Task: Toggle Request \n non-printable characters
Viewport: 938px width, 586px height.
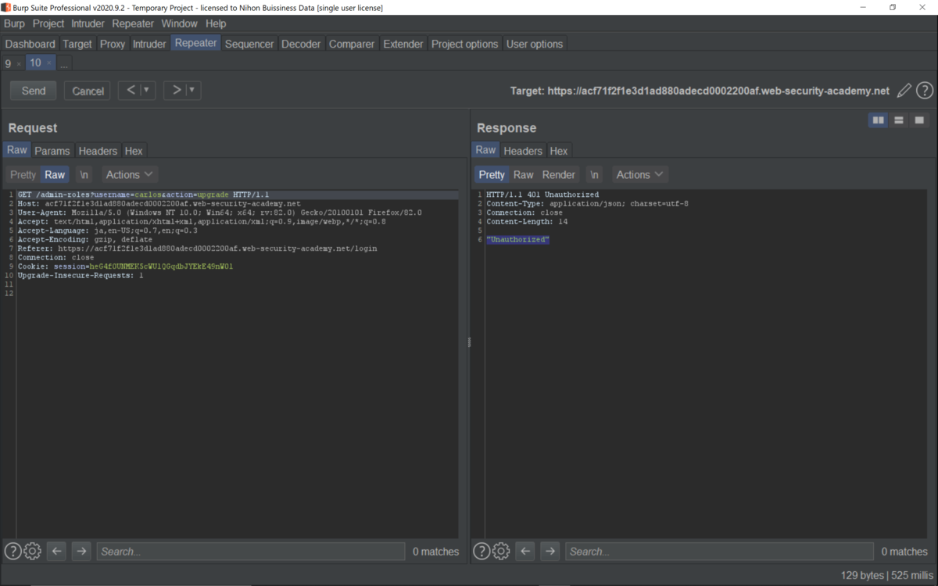Action: [x=84, y=174]
